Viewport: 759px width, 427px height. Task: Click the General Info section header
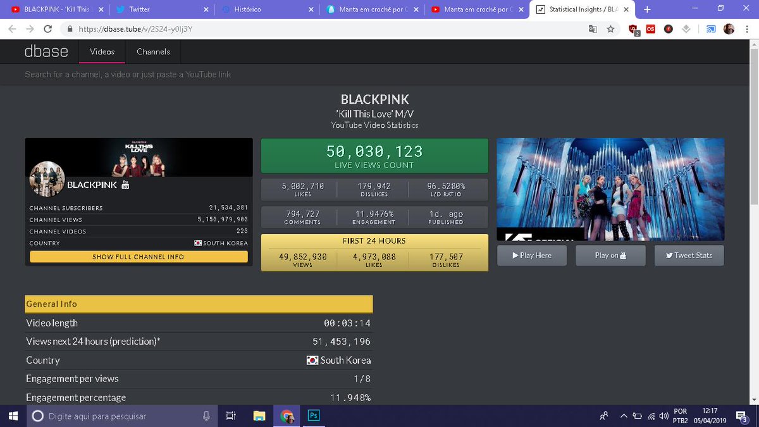[x=199, y=304]
